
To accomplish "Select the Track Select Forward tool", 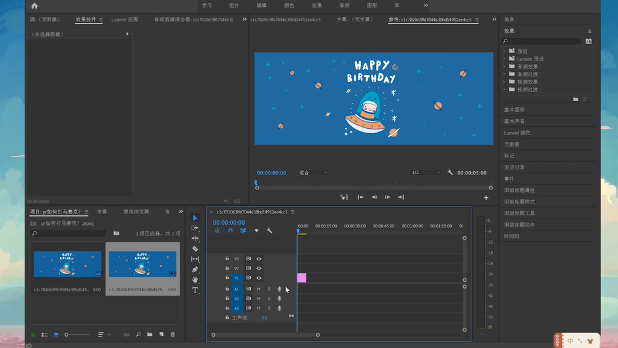I will coord(195,228).
